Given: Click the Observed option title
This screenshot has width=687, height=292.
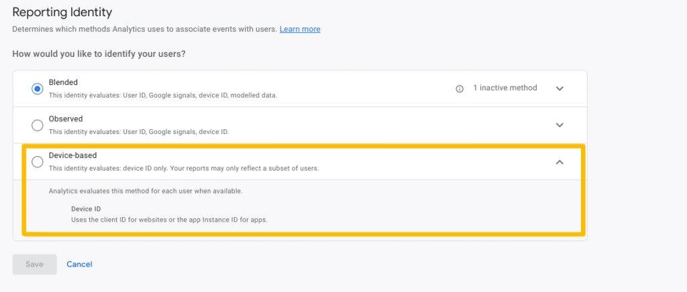Looking at the screenshot, I should pos(66,119).
